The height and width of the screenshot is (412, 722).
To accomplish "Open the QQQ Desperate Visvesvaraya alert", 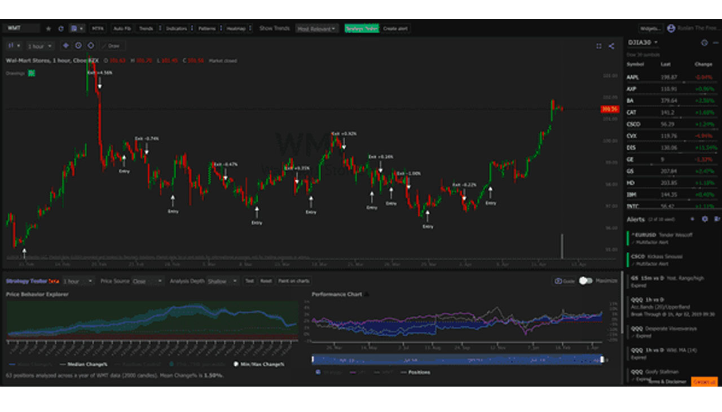I will point(672,332).
